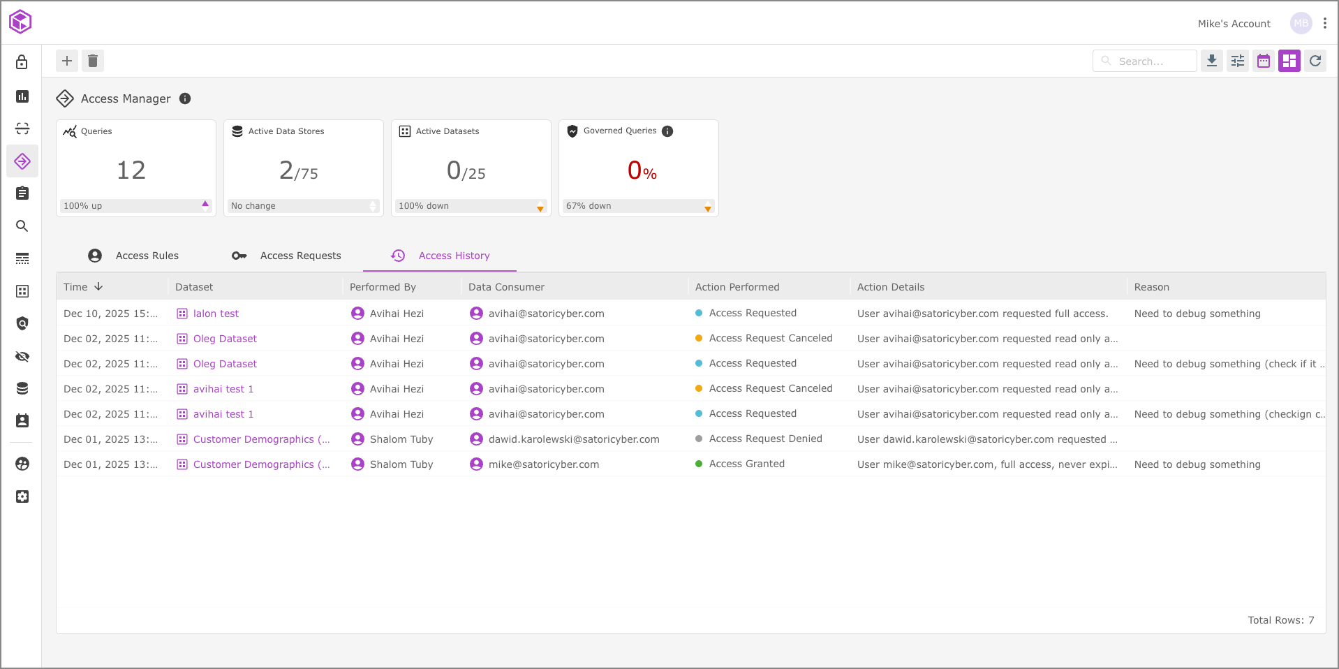1339x669 pixels.
Task: Download the access history report
Action: [1212, 61]
